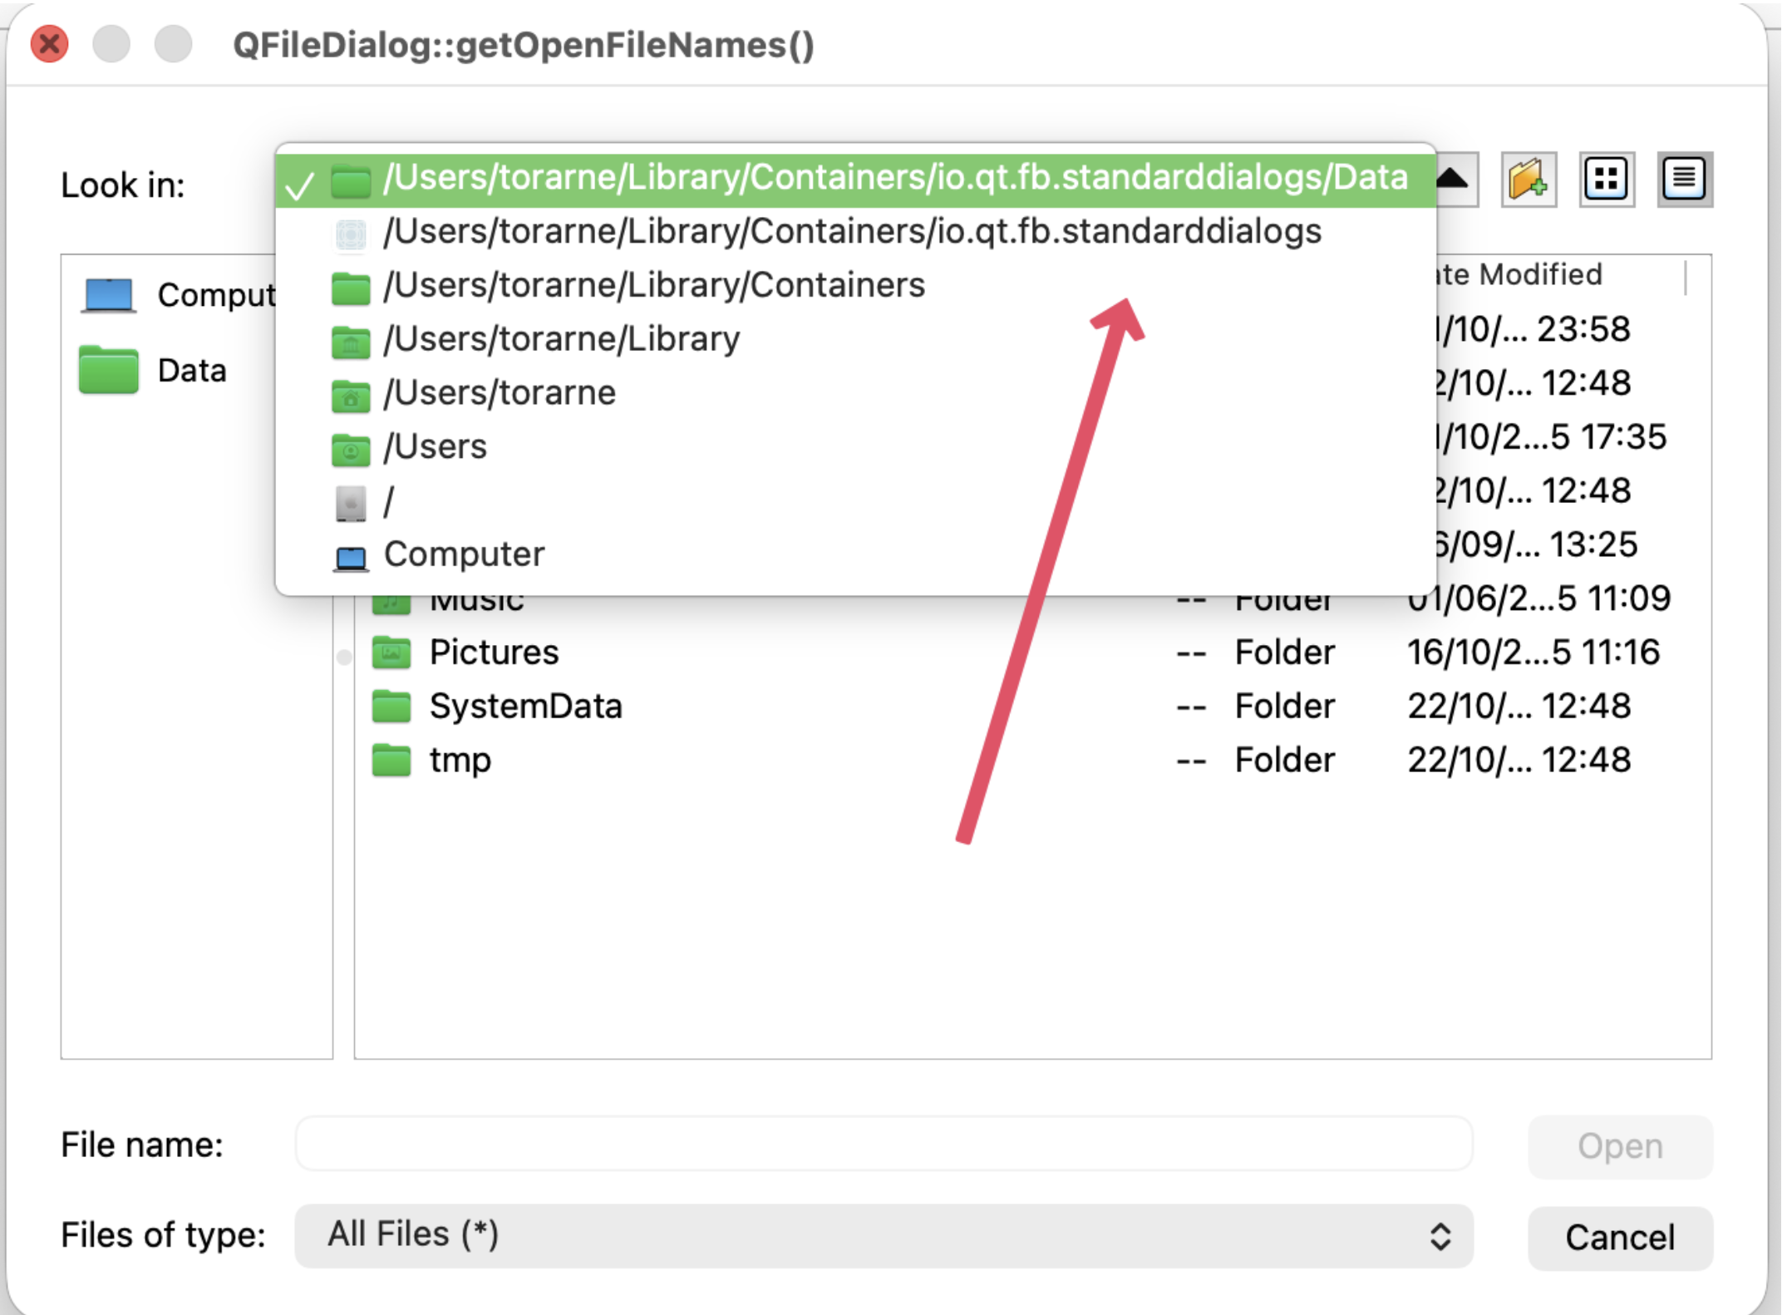Switch to detail list view
The height and width of the screenshot is (1315, 1782).
(1683, 180)
